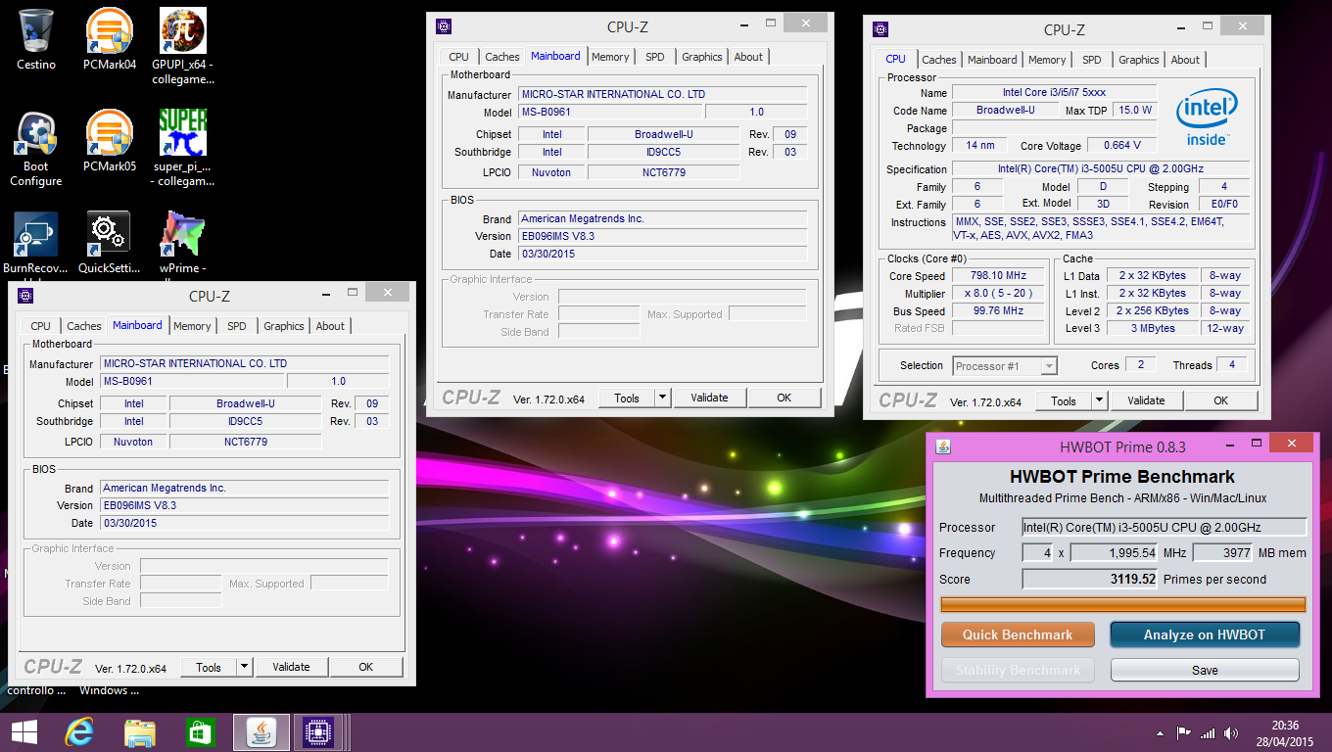The image size is (1332, 752).
Task: Click Analyze on HWBOT button
Action: pos(1205,634)
